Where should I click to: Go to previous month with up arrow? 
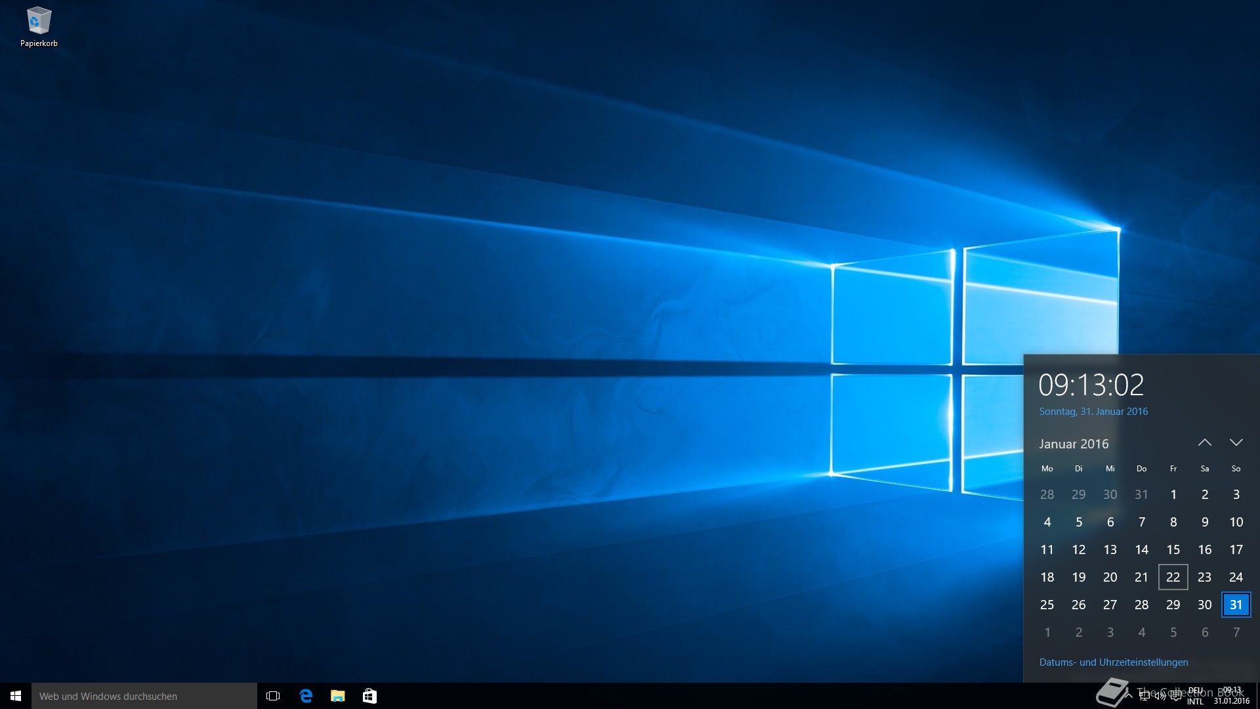pos(1205,443)
